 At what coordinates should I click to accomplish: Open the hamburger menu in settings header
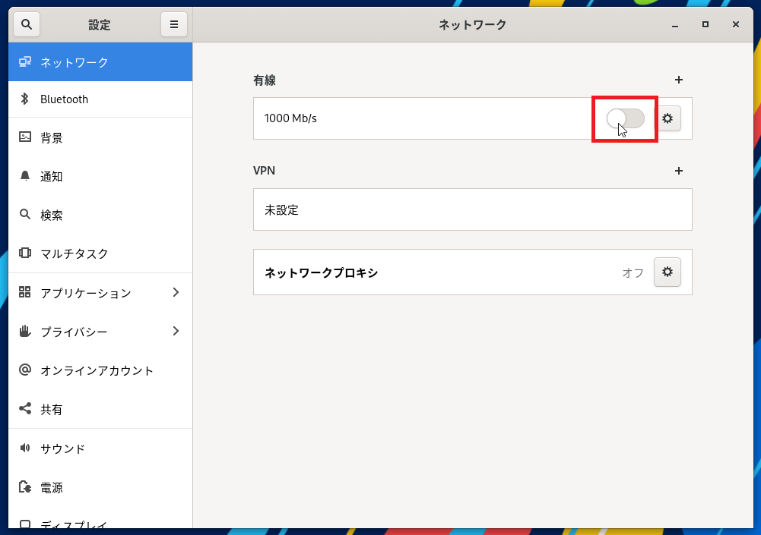(173, 24)
